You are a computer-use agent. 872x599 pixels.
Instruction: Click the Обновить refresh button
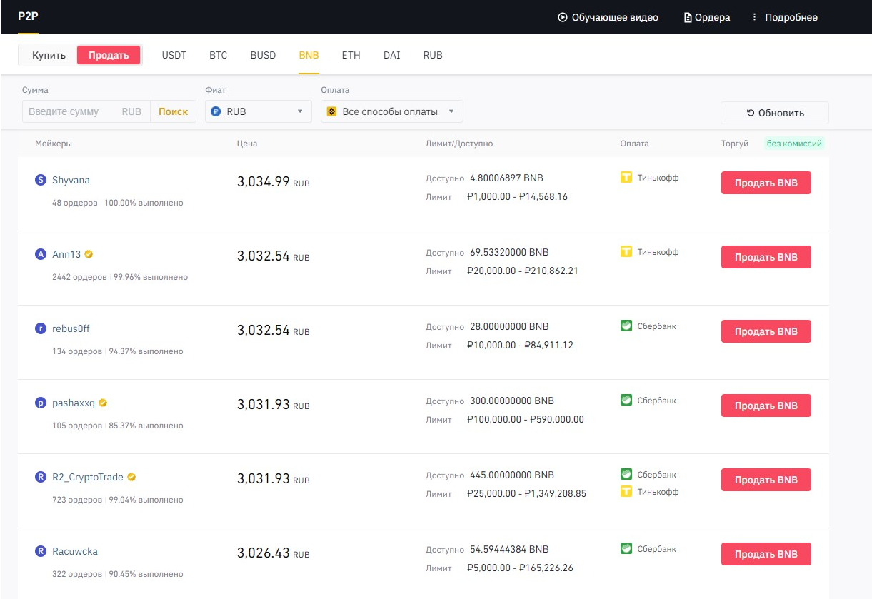tap(775, 113)
